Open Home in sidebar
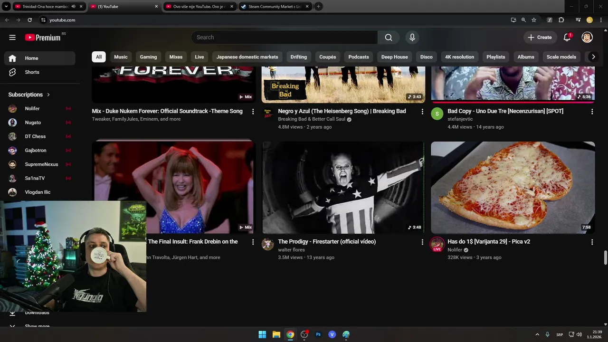 pyautogui.click(x=40, y=58)
